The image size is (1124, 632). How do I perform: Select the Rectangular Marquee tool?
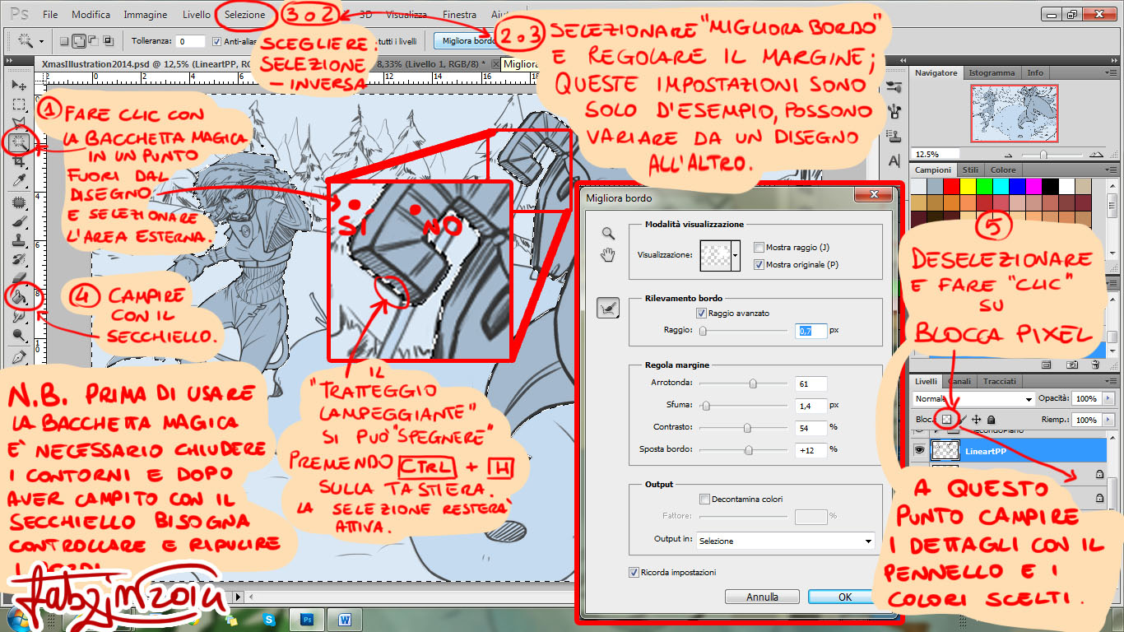pyautogui.click(x=18, y=105)
